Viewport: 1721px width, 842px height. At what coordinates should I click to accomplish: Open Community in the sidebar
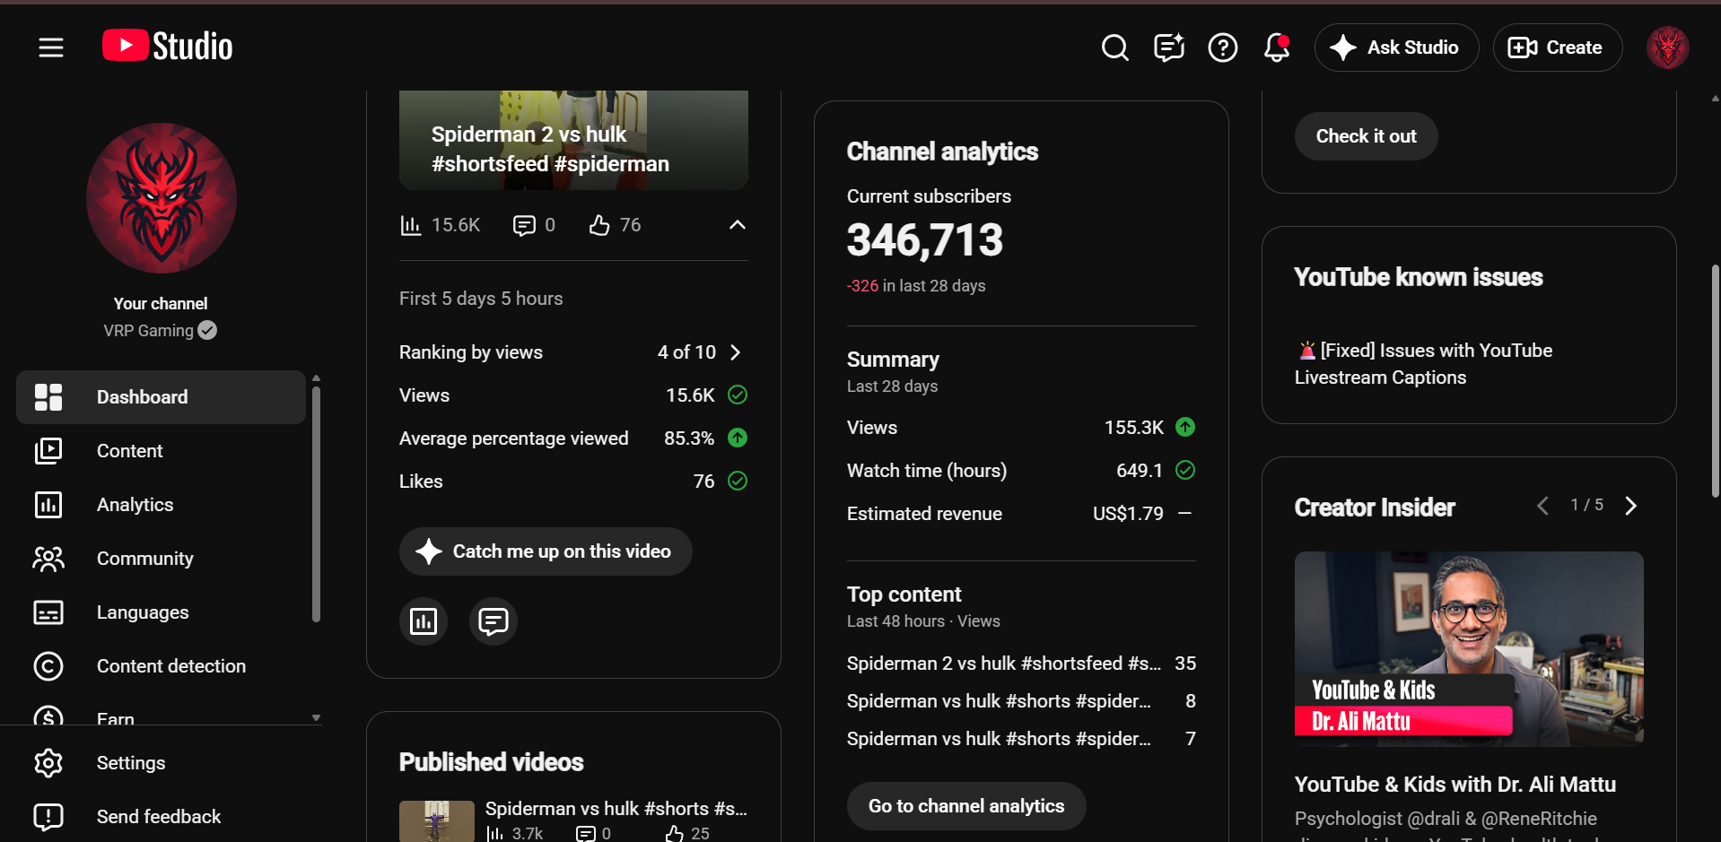tap(162, 559)
